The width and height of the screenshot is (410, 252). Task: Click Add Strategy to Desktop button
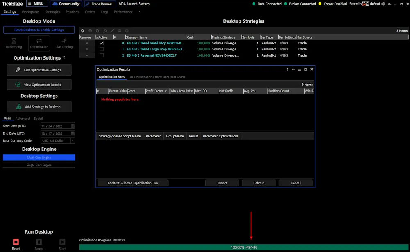(39, 107)
